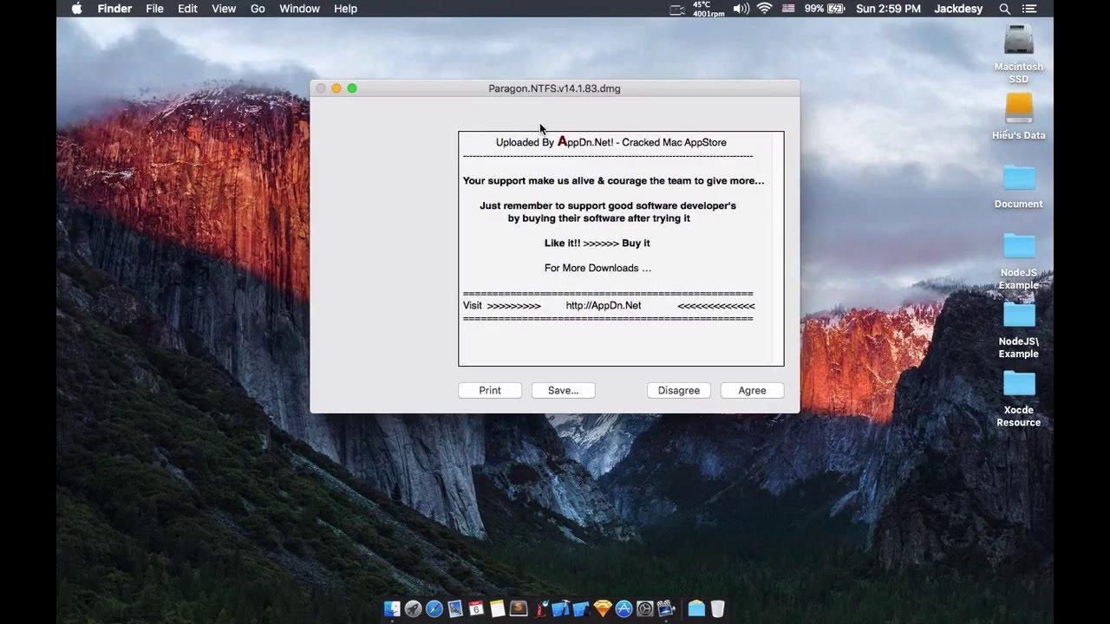Open Finder from the dock
1110x624 pixels.
pos(392,609)
